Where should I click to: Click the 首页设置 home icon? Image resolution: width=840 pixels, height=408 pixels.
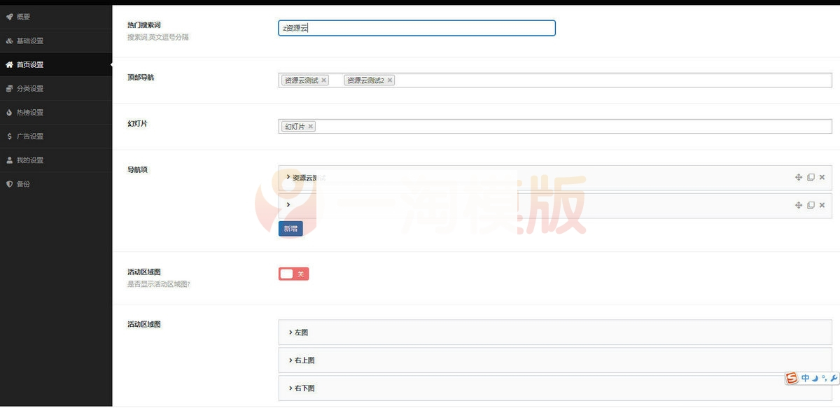tap(10, 64)
